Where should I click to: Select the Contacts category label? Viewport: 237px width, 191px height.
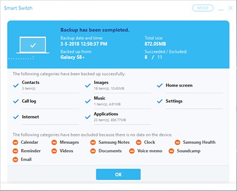[31, 82]
